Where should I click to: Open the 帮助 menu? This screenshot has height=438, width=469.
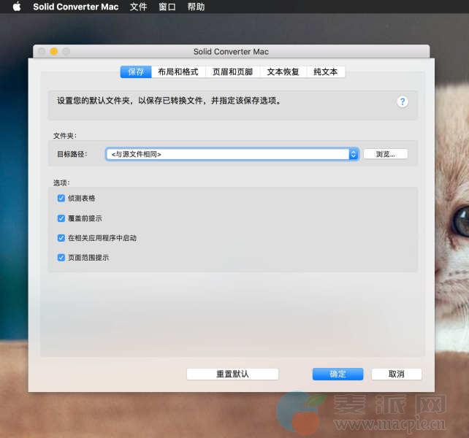click(x=196, y=7)
